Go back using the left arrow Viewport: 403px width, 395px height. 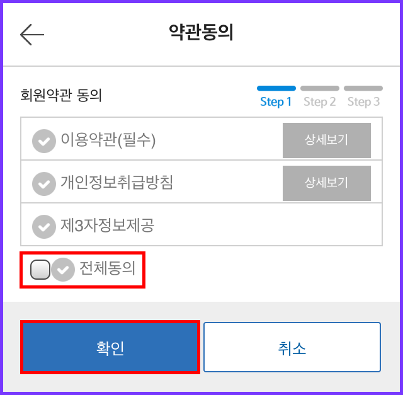coord(32,34)
